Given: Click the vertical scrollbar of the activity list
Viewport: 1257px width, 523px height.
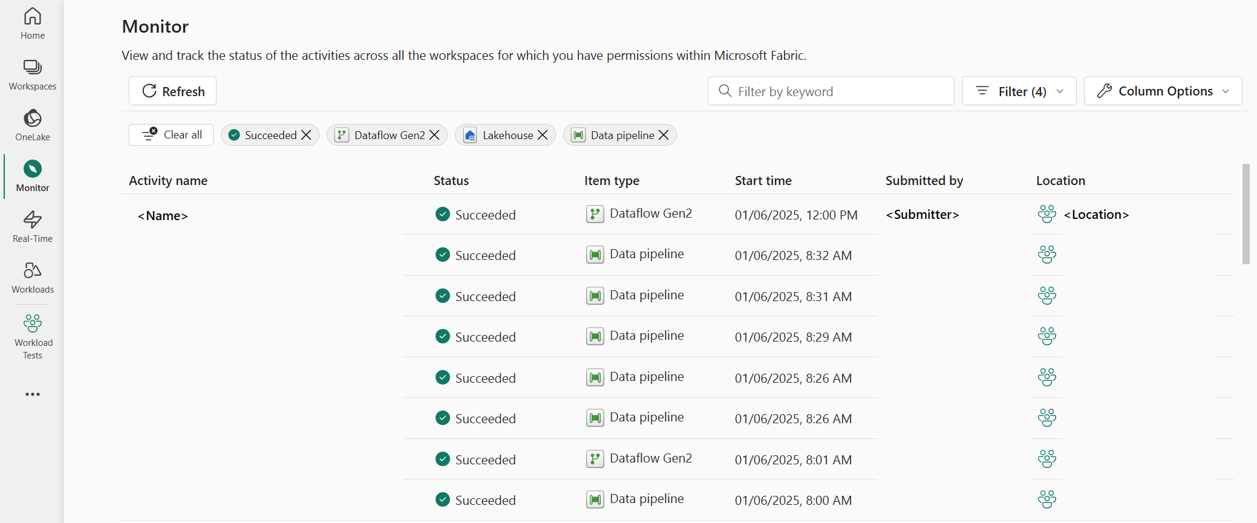Looking at the screenshot, I should tap(1246, 214).
